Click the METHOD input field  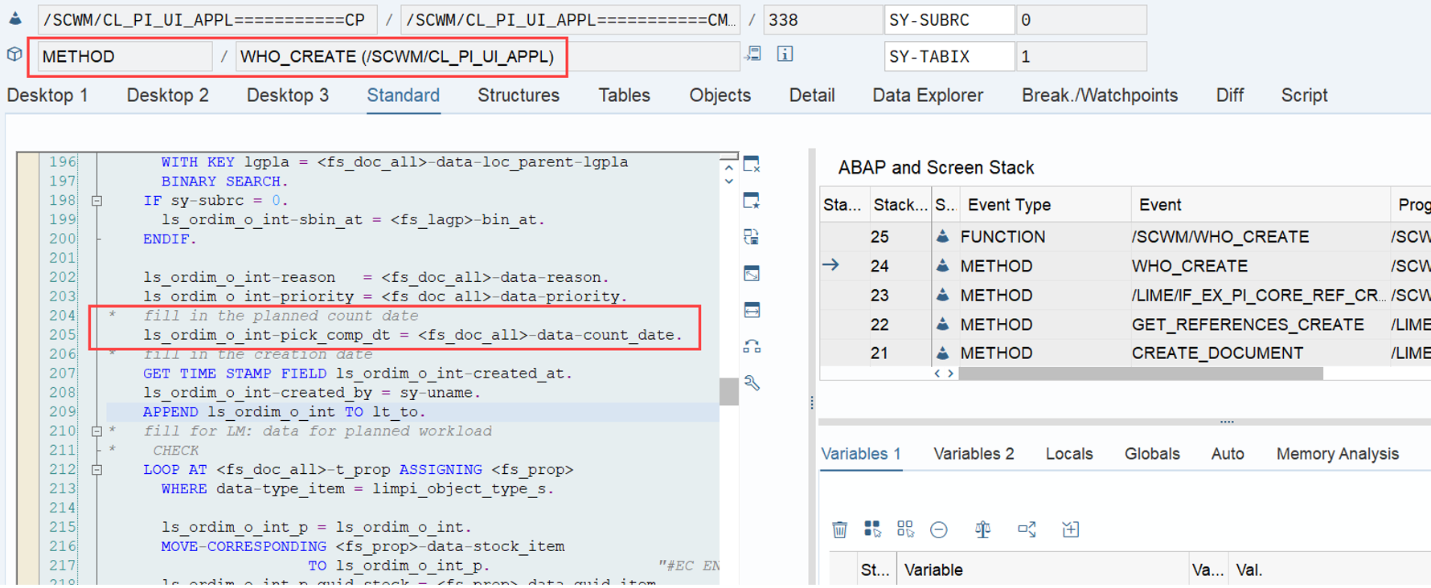click(125, 56)
